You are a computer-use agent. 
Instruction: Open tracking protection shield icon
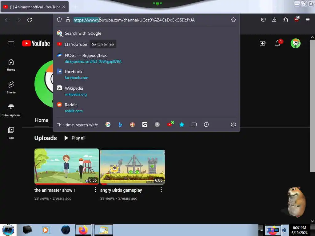point(59,20)
